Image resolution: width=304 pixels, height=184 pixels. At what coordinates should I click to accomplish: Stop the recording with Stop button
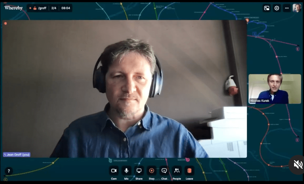pos(152,171)
